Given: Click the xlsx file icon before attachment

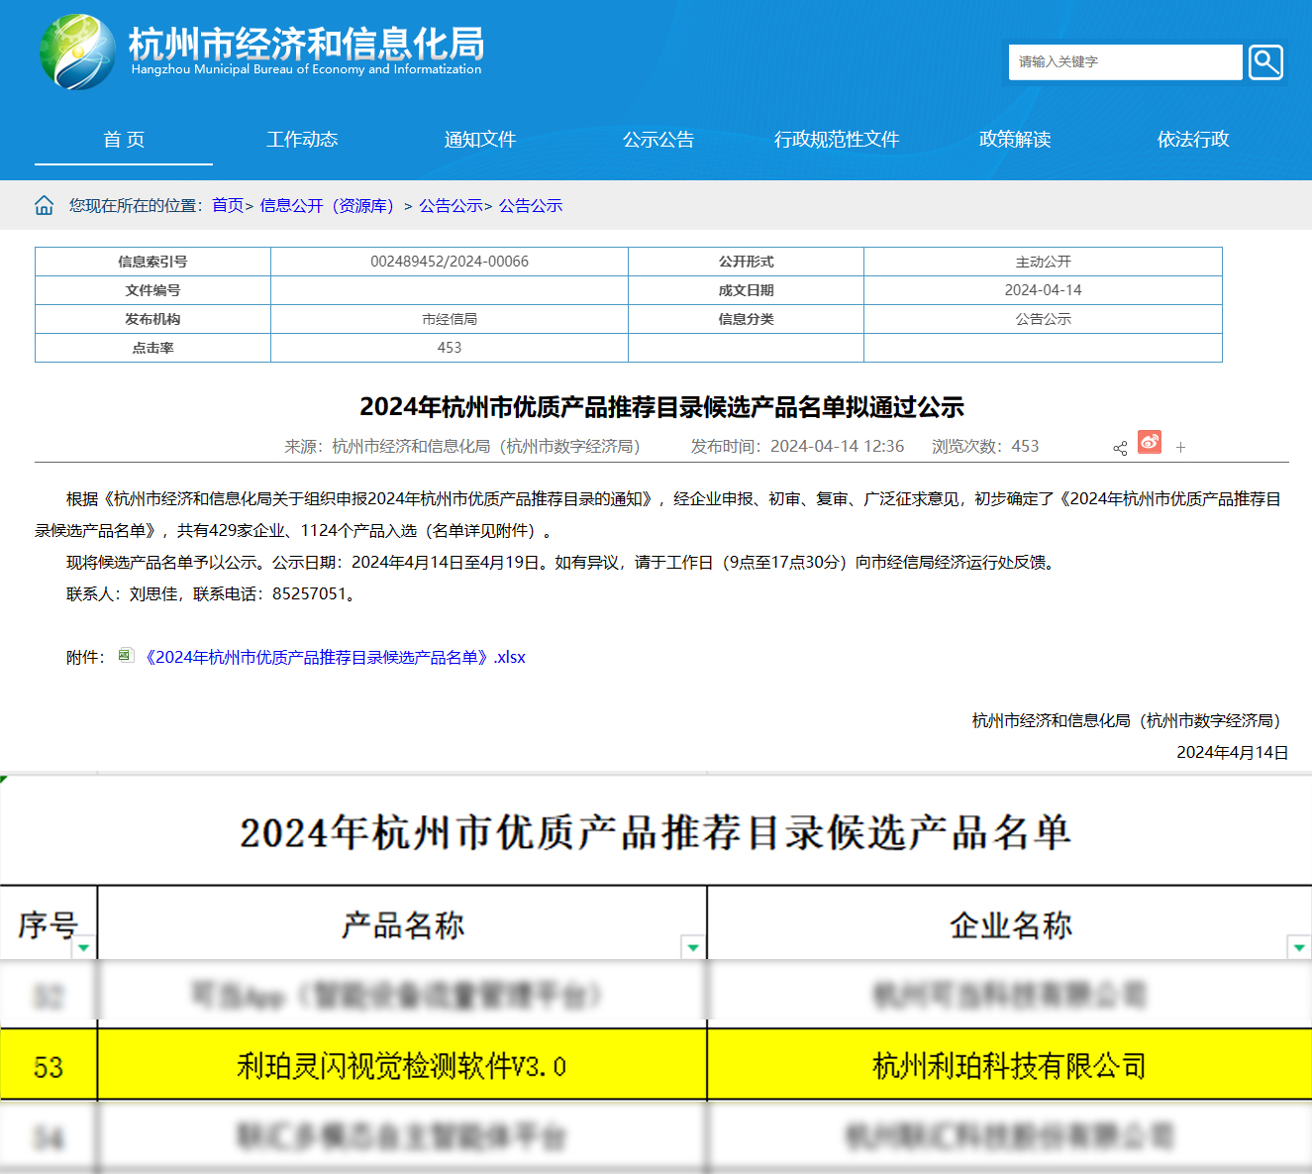Looking at the screenshot, I should click(x=125, y=655).
